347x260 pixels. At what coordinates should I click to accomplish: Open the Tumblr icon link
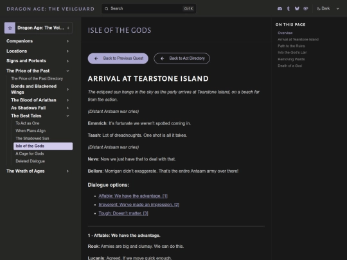[289, 8]
